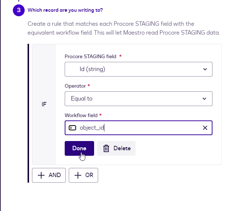Clear the Workflow field with the X icon
The width and height of the screenshot is (236, 211).
pos(205,128)
